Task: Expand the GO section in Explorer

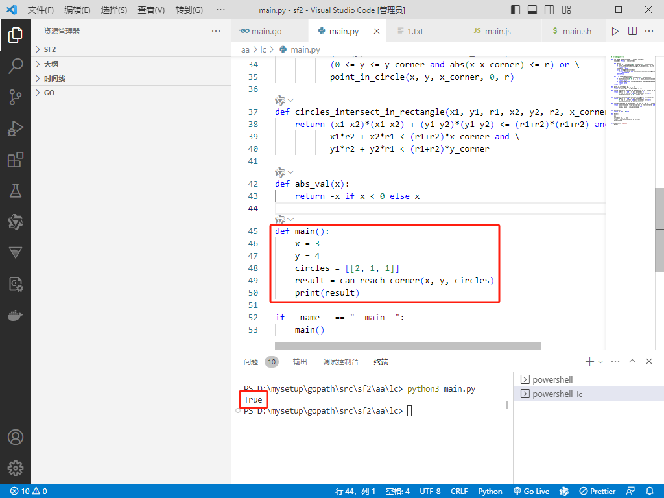Action: point(131,93)
